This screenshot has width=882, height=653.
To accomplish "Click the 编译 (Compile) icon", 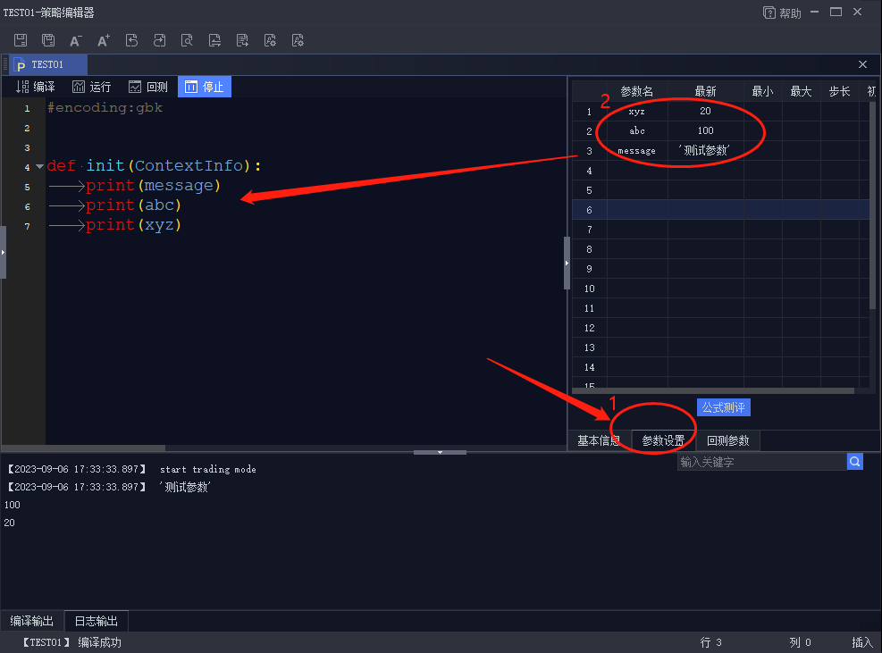I will (36, 86).
